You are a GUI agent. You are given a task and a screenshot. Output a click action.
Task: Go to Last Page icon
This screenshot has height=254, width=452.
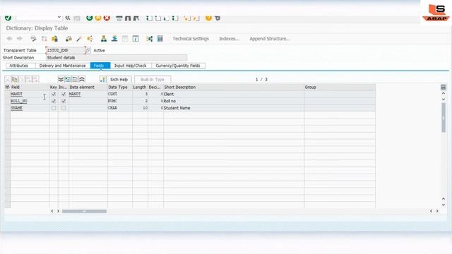175,18
